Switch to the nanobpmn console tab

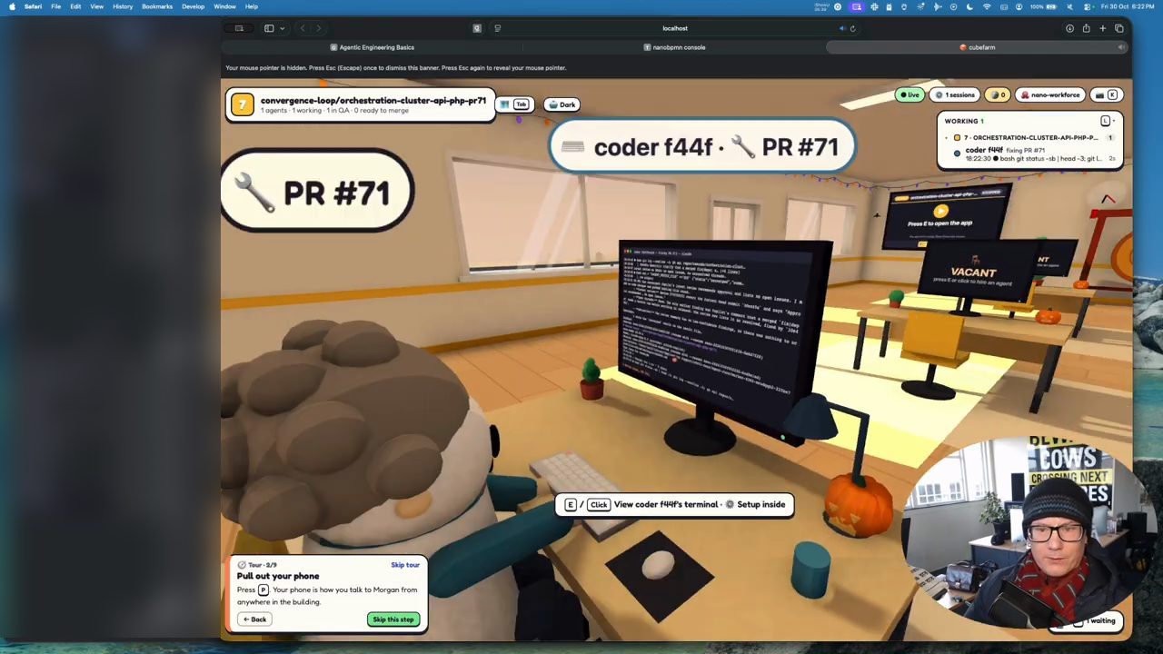674,47
